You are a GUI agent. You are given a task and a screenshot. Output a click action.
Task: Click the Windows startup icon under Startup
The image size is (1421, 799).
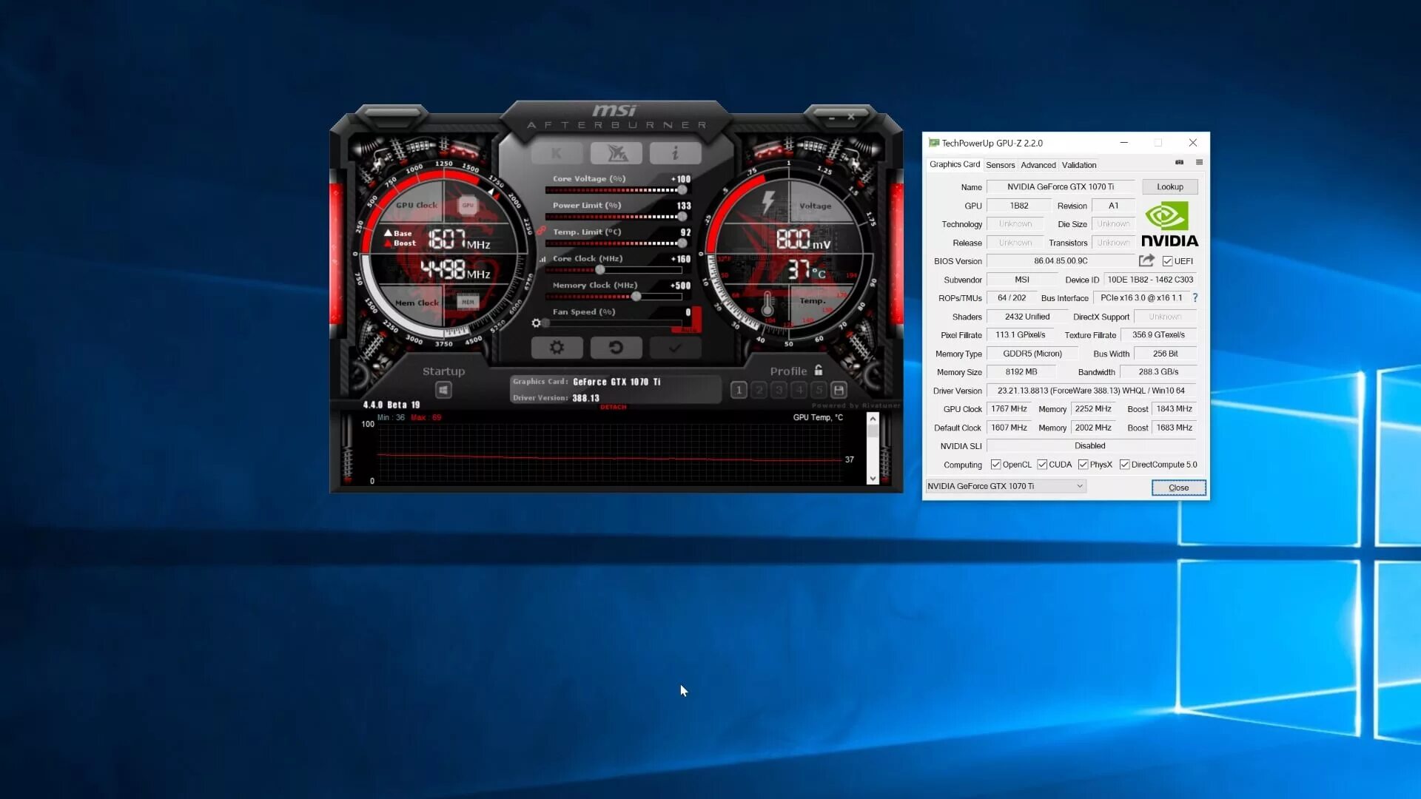click(x=443, y=390)
